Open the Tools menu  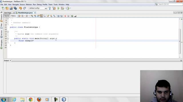pyautogui.click(x=55, y=5)
